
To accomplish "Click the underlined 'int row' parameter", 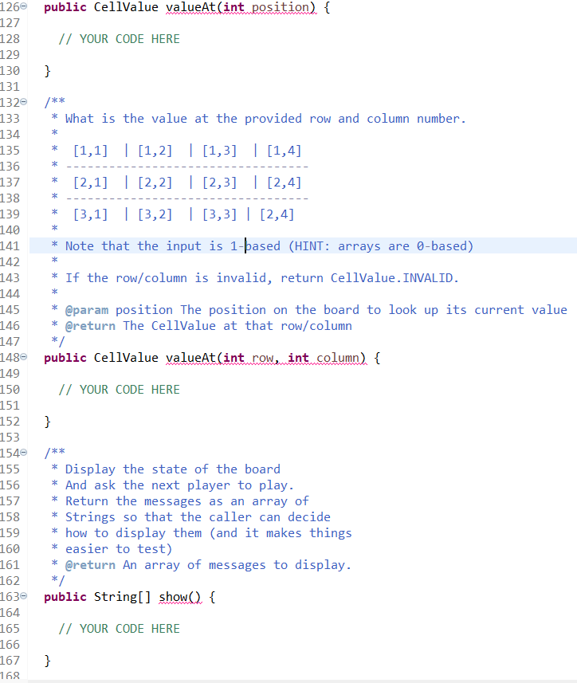I will coord(248,358).
